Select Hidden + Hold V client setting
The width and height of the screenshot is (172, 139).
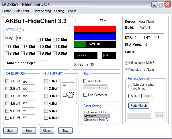(x=96, y=112)
